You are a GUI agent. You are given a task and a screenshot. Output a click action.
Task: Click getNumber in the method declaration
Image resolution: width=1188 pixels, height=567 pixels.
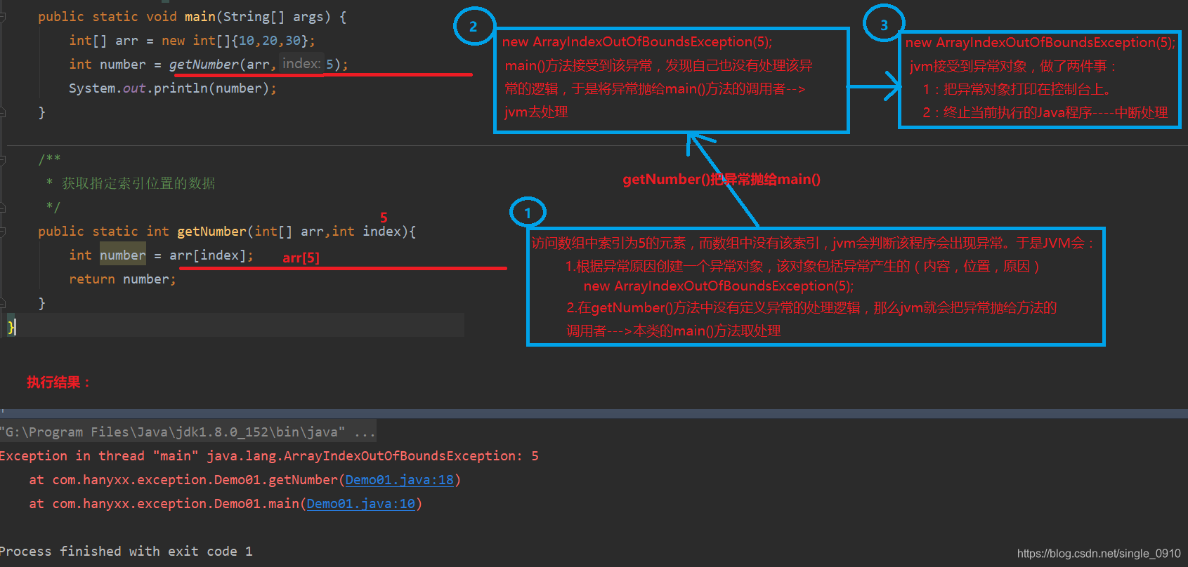211,232
